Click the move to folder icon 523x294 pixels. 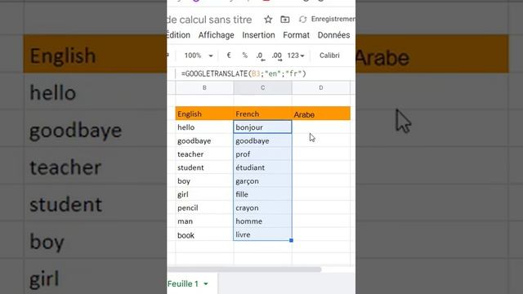pos(285,20)
